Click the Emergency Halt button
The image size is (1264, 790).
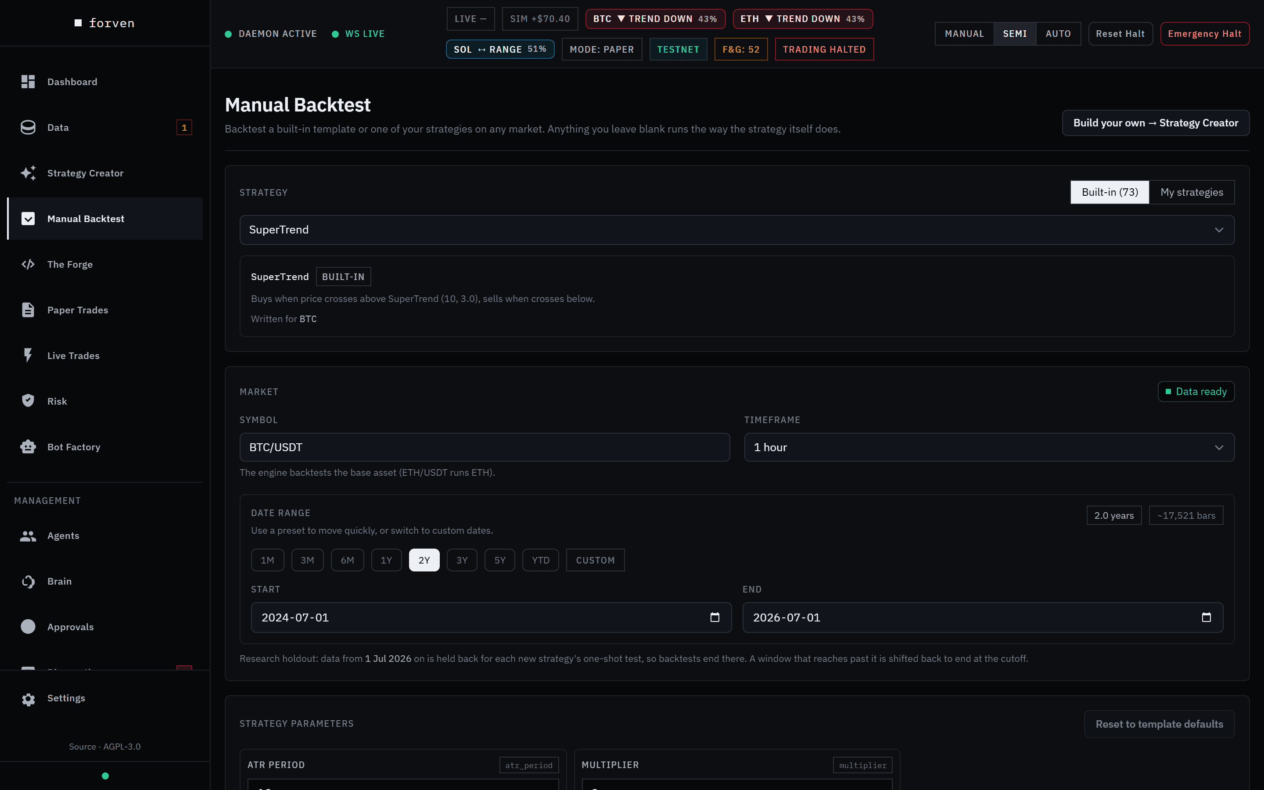1204,34
